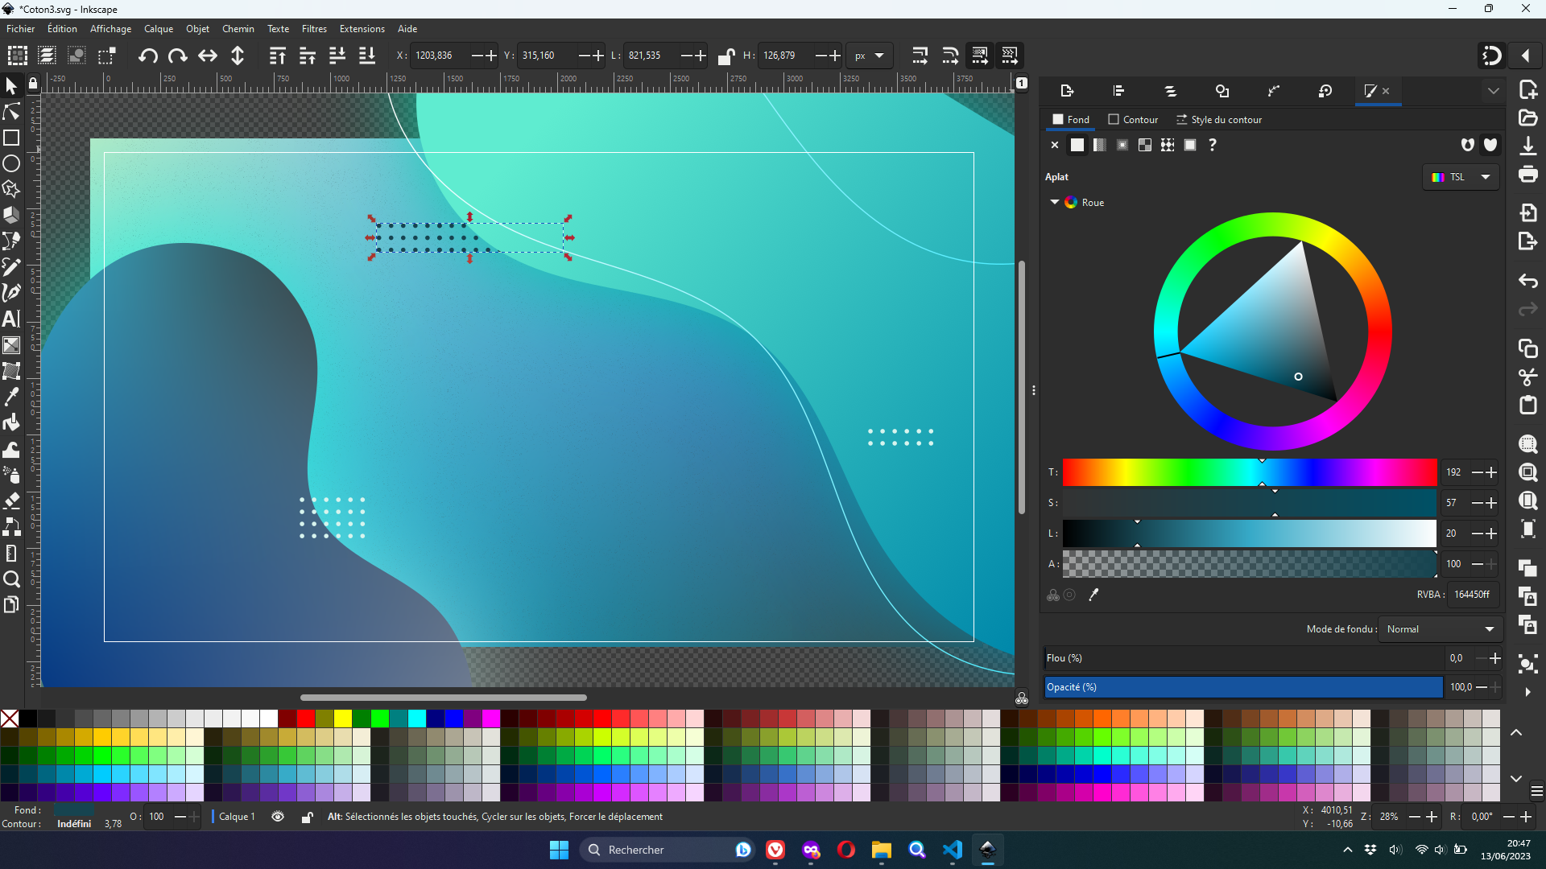Select the Zoom tool in toolbox
Screen dimensions: 1546x869
click(x=11, y=579)
